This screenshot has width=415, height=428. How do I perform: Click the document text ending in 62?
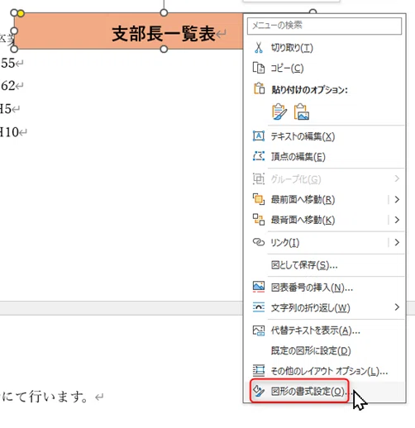pos(8,86)
